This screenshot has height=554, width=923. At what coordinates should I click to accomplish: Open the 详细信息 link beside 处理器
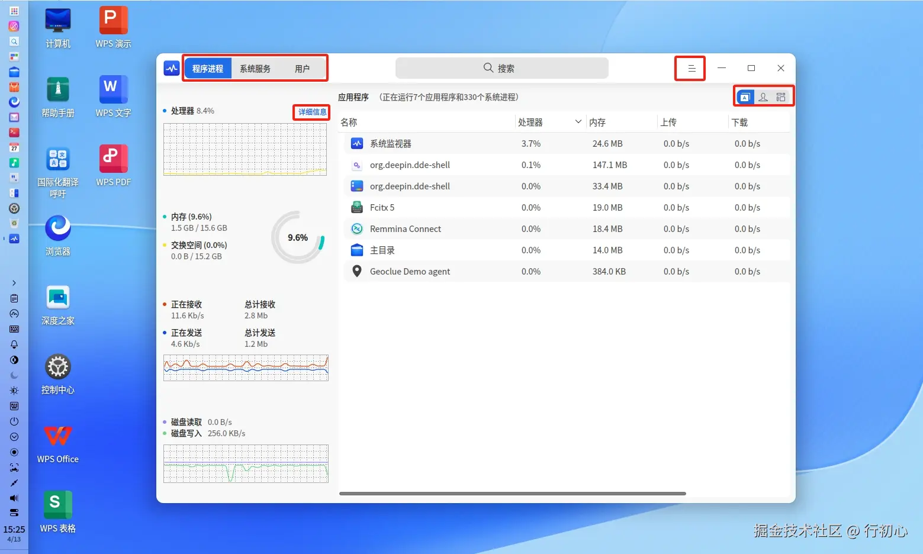click(x=312, y=112)
